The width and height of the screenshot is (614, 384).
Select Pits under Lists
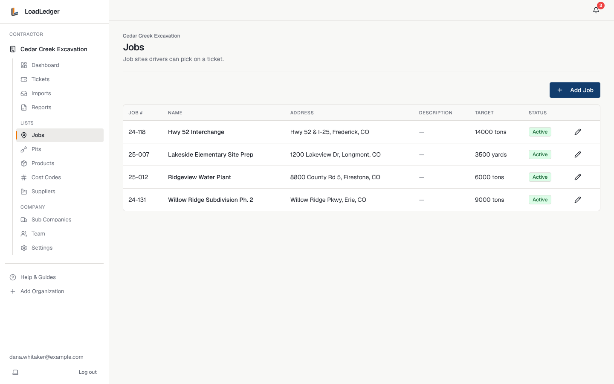coord(60,149)
